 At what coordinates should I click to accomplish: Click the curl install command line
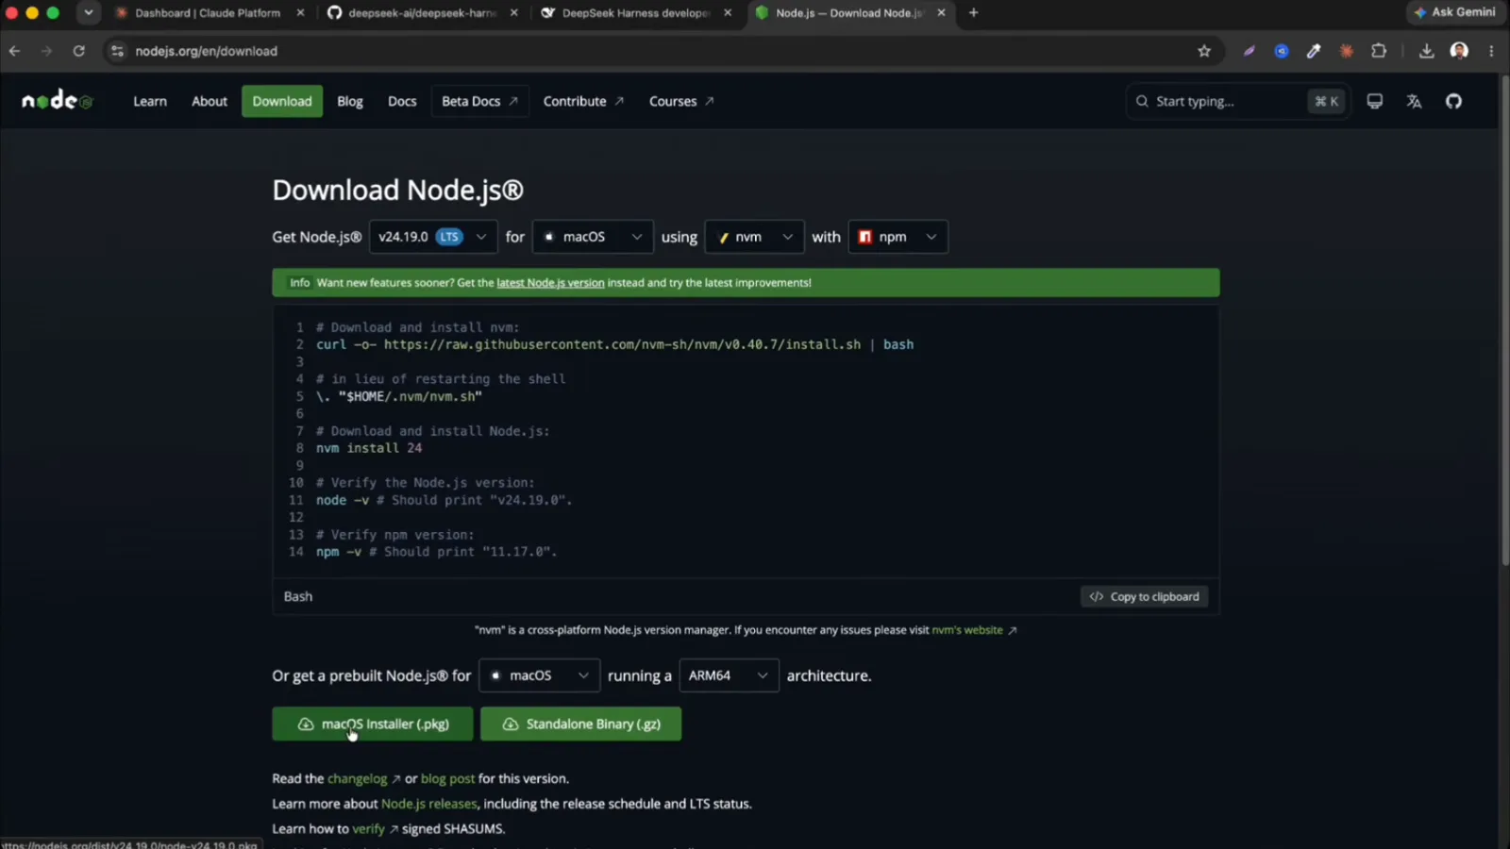coord(614,344)
